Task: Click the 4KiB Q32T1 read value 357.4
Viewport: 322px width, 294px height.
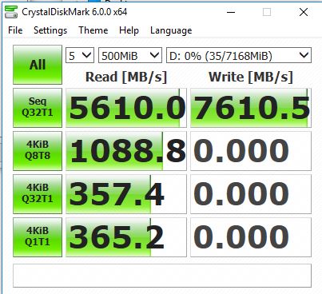Action: point(126,194)
